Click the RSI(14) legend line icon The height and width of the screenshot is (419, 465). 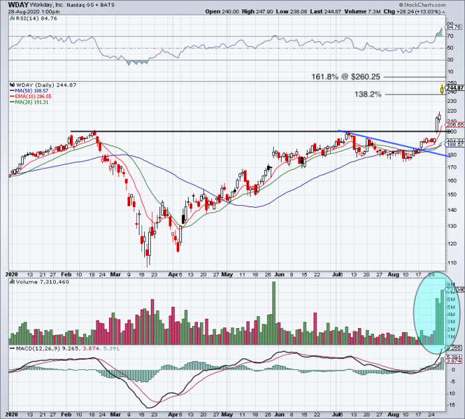(x=12, y=19)
